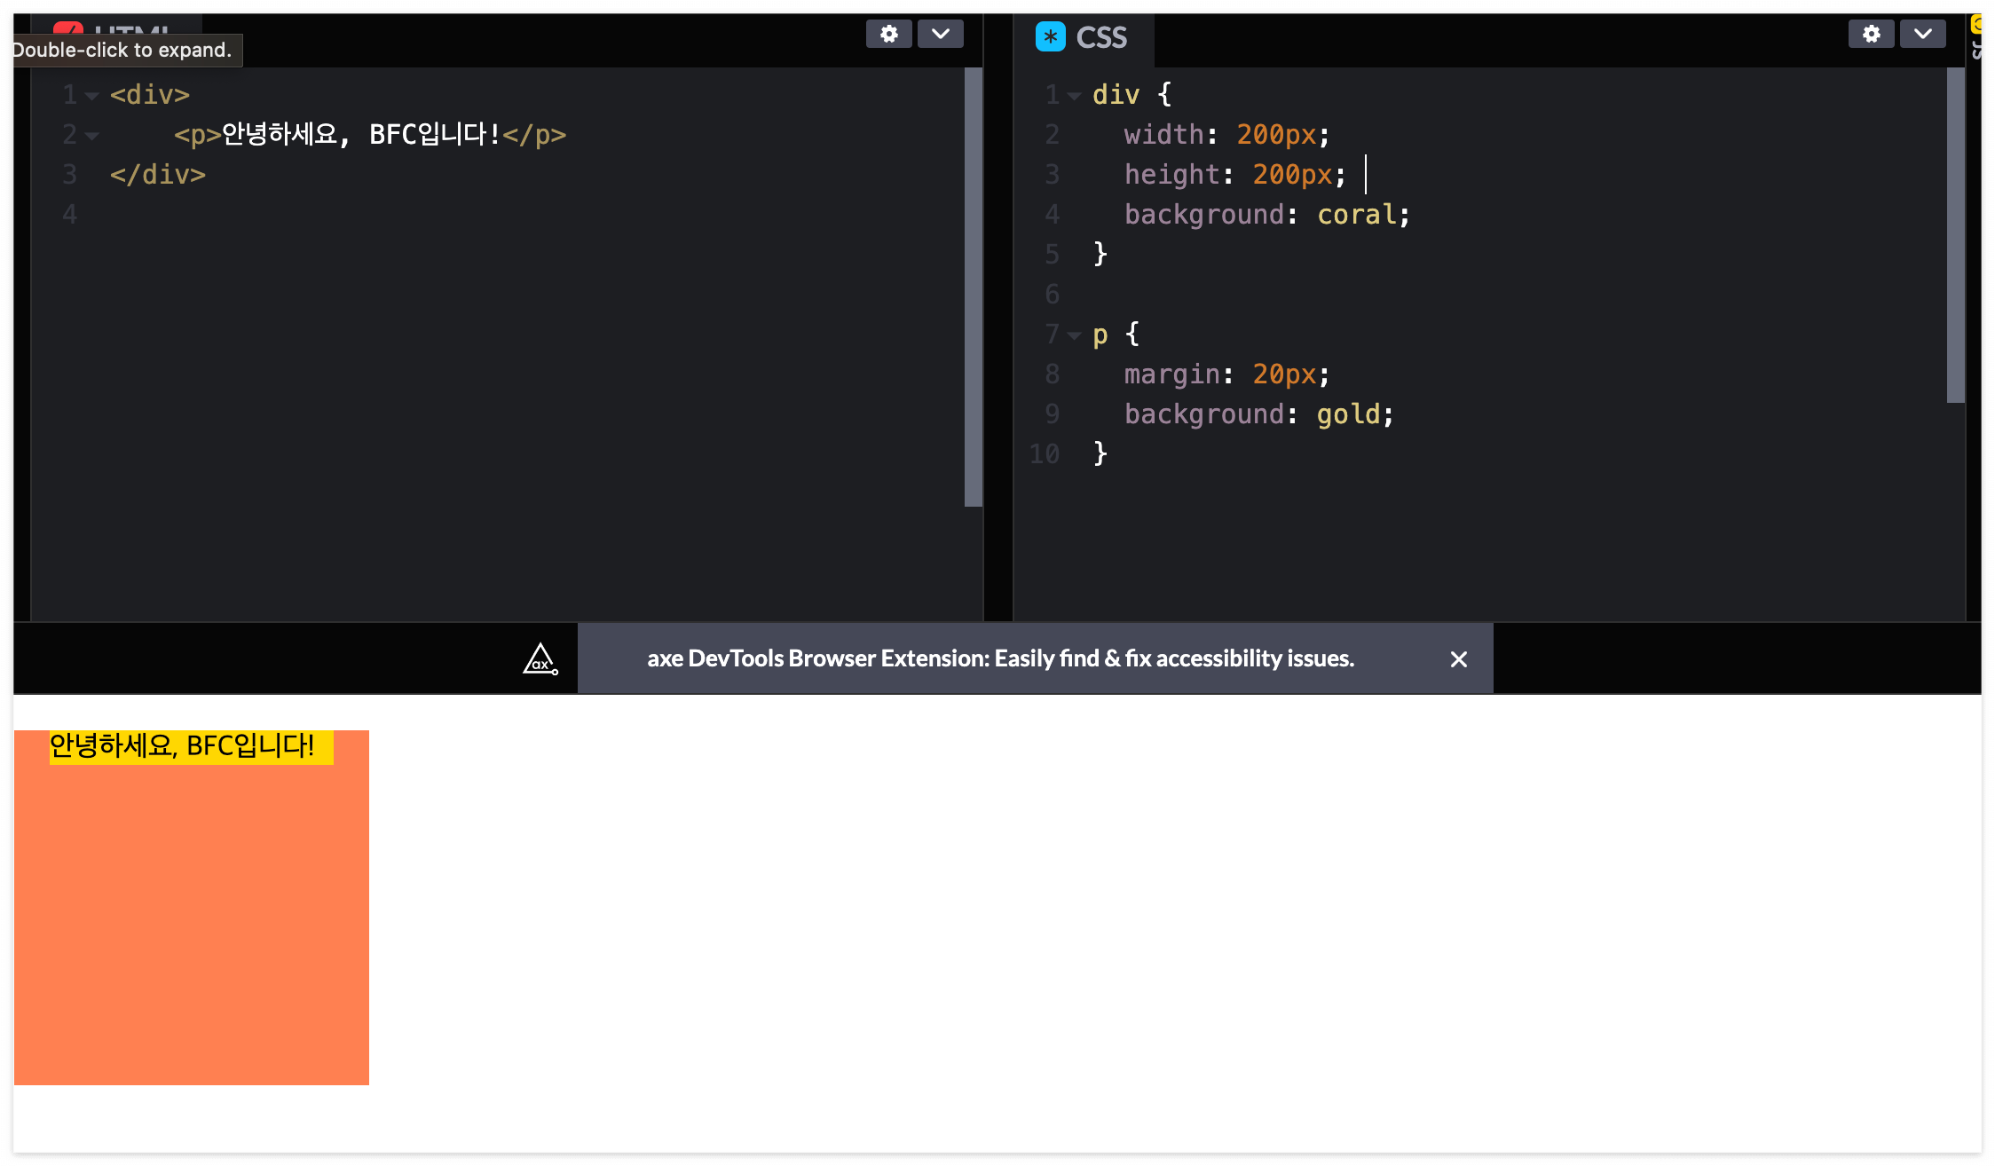Click the HTML editor vertical scrollbar

(973, 287)
